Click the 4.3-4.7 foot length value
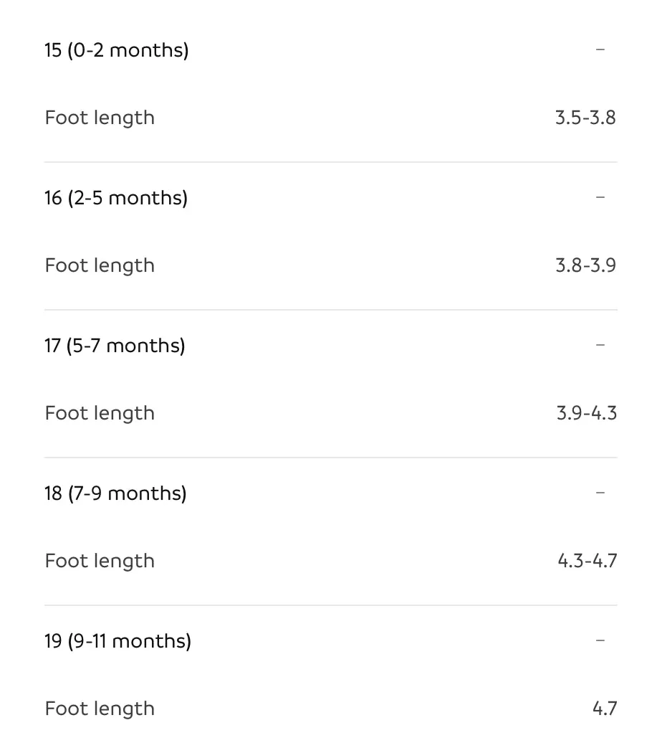657x748 pixels. coord(588,561)
